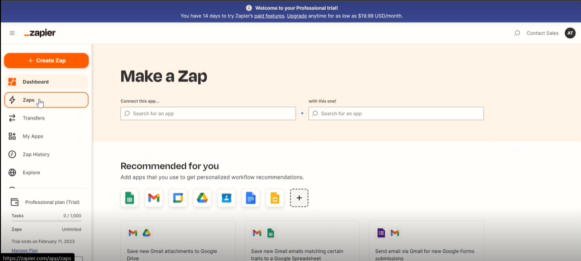Screen dimensions: 581x261
Task: Open Transfers in the sidebar
Action: coord(46,118)
